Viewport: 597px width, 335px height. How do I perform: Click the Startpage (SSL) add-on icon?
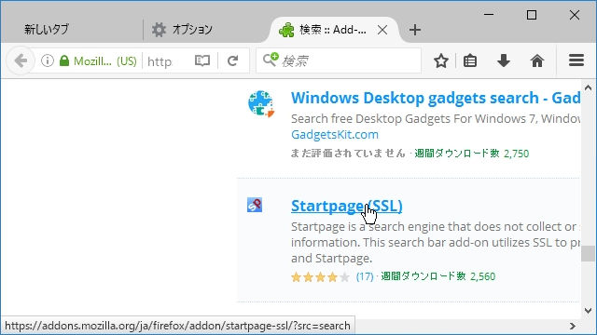tap(255, 205)
